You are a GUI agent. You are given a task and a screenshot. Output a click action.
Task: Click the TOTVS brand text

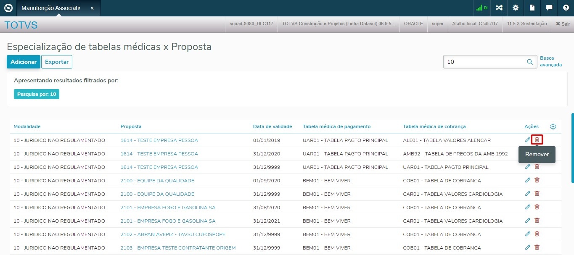click(21, 25)
